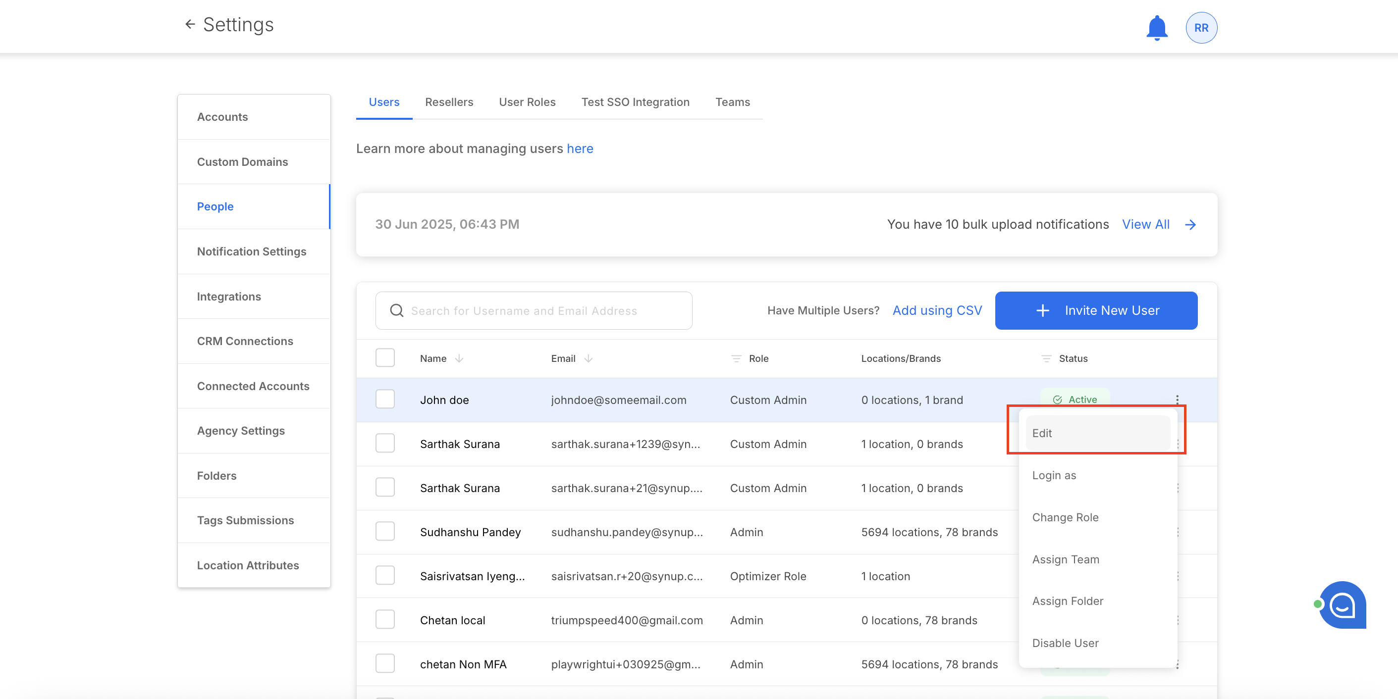
Task: Open the Add using CSV link
Action: 937,311
